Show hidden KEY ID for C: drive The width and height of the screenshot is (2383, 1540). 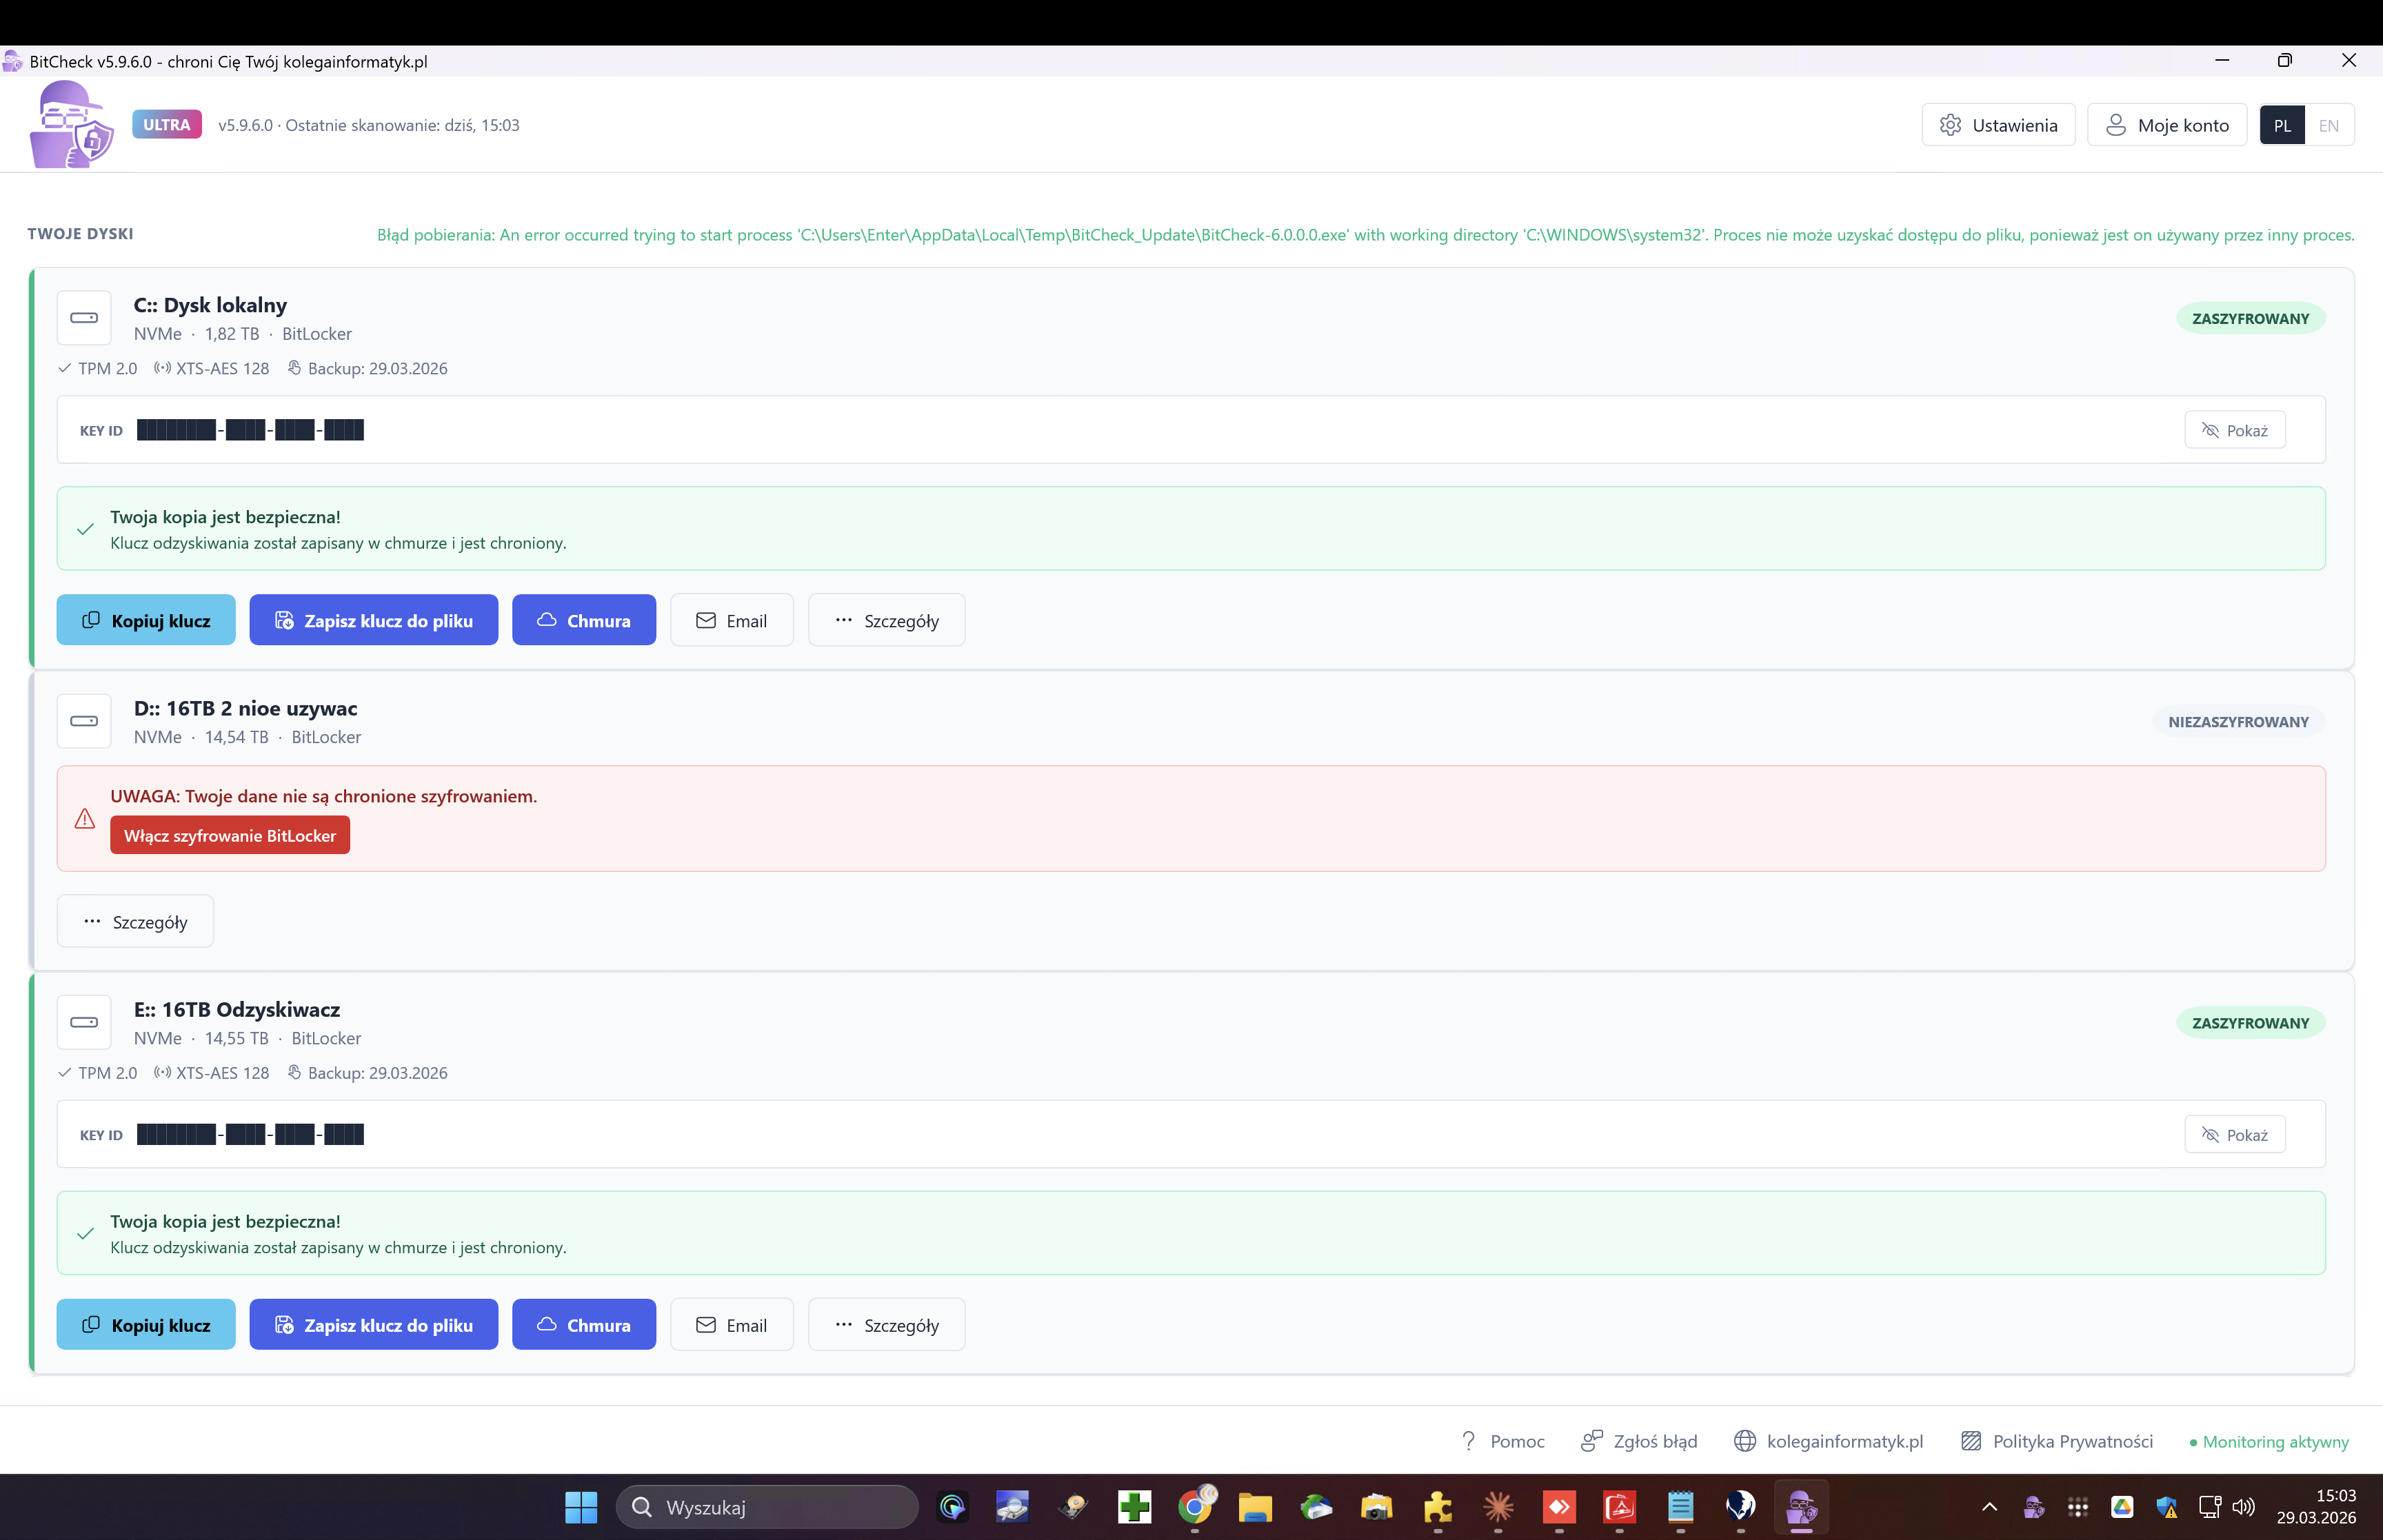coord(2234,430)
